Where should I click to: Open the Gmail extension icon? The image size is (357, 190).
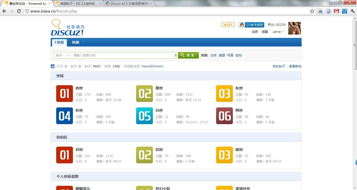point(336,11)
